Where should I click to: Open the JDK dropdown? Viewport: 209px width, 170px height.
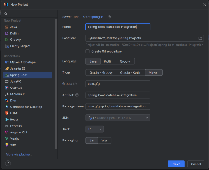point(118,118)
